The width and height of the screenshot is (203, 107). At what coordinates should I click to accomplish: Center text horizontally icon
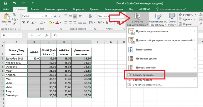click(70, 22)
